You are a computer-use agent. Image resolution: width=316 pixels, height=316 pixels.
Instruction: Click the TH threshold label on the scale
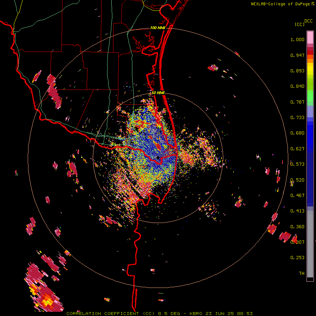[x=302, y=274]
